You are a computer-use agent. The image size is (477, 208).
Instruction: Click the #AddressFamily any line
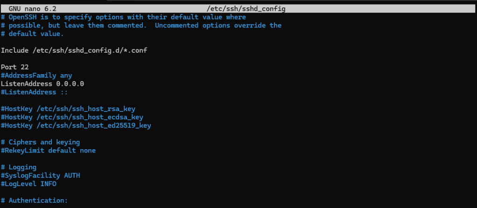[x=36, y=76]
